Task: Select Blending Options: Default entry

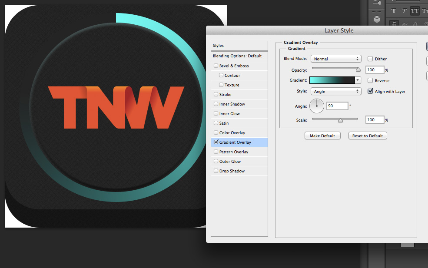Action: pos(239,56)
